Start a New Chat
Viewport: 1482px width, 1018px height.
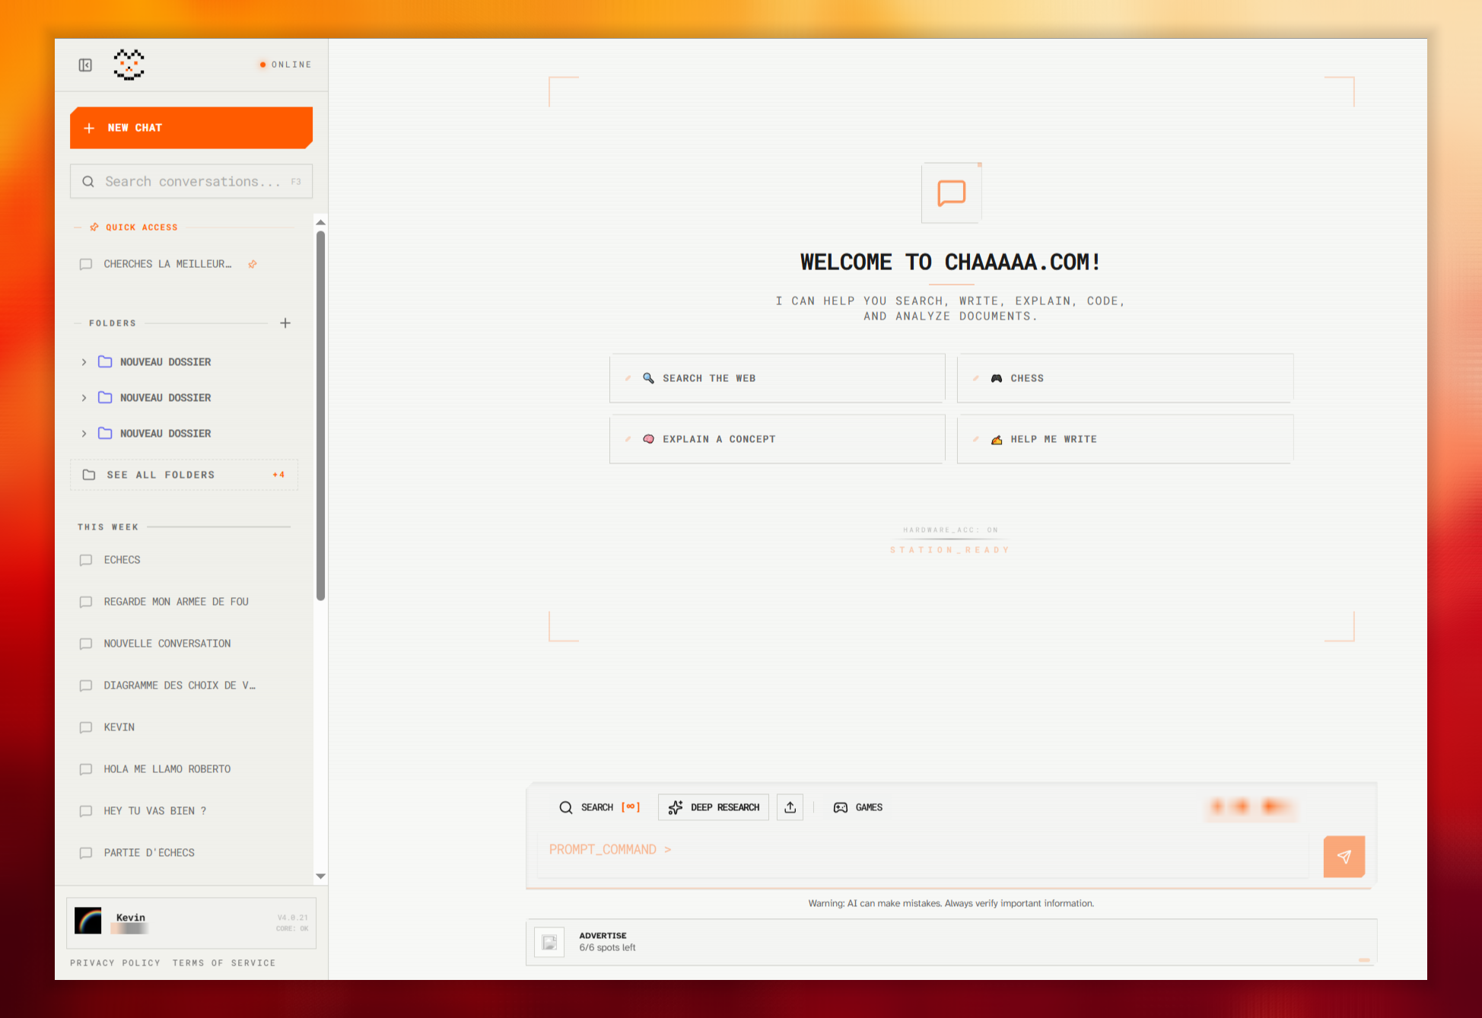pos(191,128)
